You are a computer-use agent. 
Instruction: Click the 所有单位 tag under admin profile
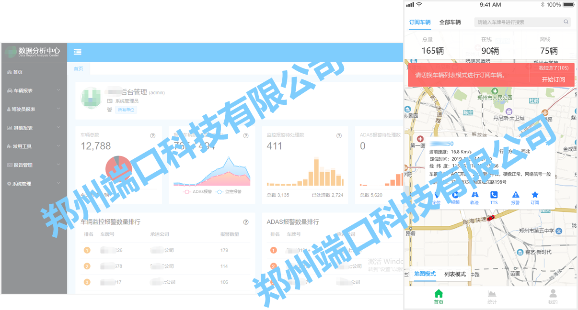coord(127,110)
